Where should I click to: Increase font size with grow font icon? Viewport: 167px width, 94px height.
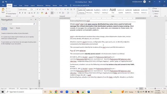tap(37, 9)
